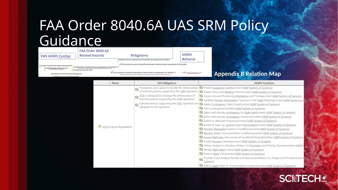The image size is (338, 190).
Task: Click the Mitigations label in relation map
Action: pos(139,55)
